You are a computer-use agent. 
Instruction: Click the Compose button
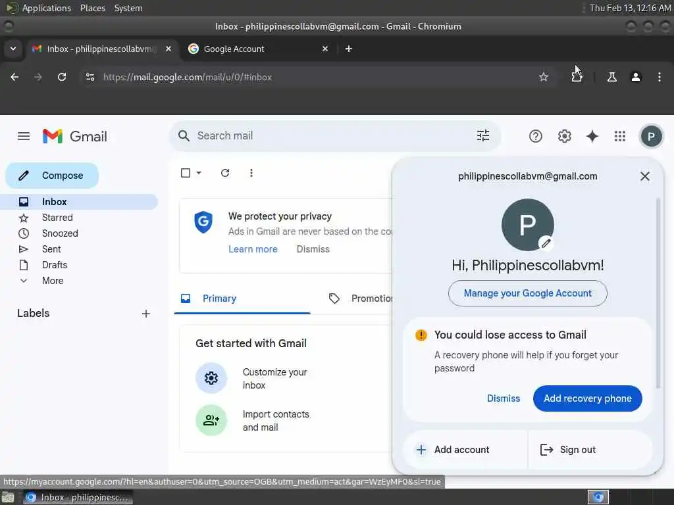[x=52, y=175]
